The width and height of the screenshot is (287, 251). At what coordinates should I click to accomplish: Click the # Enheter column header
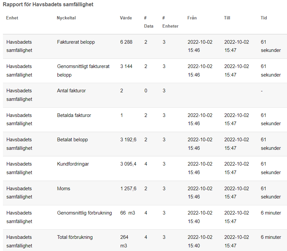[170, 22]
